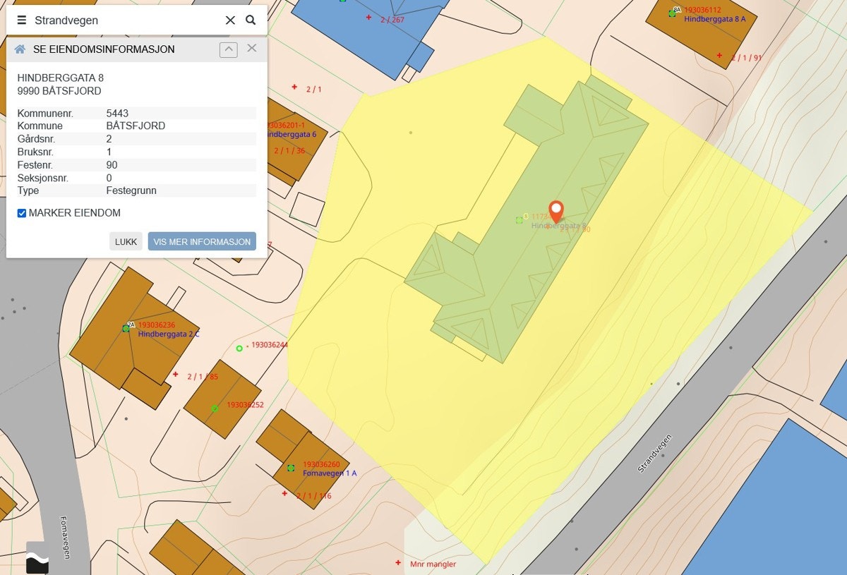Open the hamburger menu beside the search box
Viewport: 847px width, 575px height.
tap(23, 20)
